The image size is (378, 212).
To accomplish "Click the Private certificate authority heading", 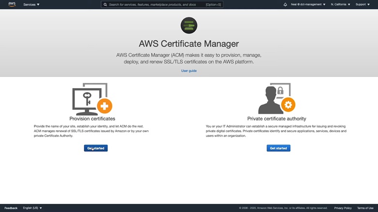I will click(277, 119).
